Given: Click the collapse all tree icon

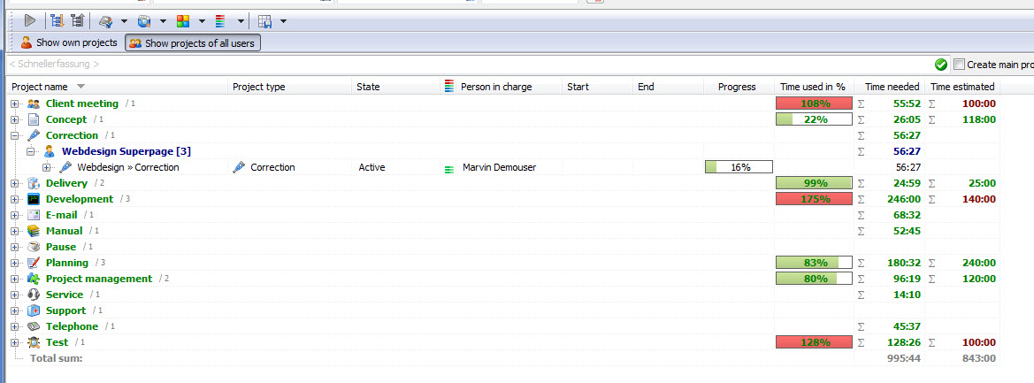Looking at the screenshot, I should tap(78, 19).
